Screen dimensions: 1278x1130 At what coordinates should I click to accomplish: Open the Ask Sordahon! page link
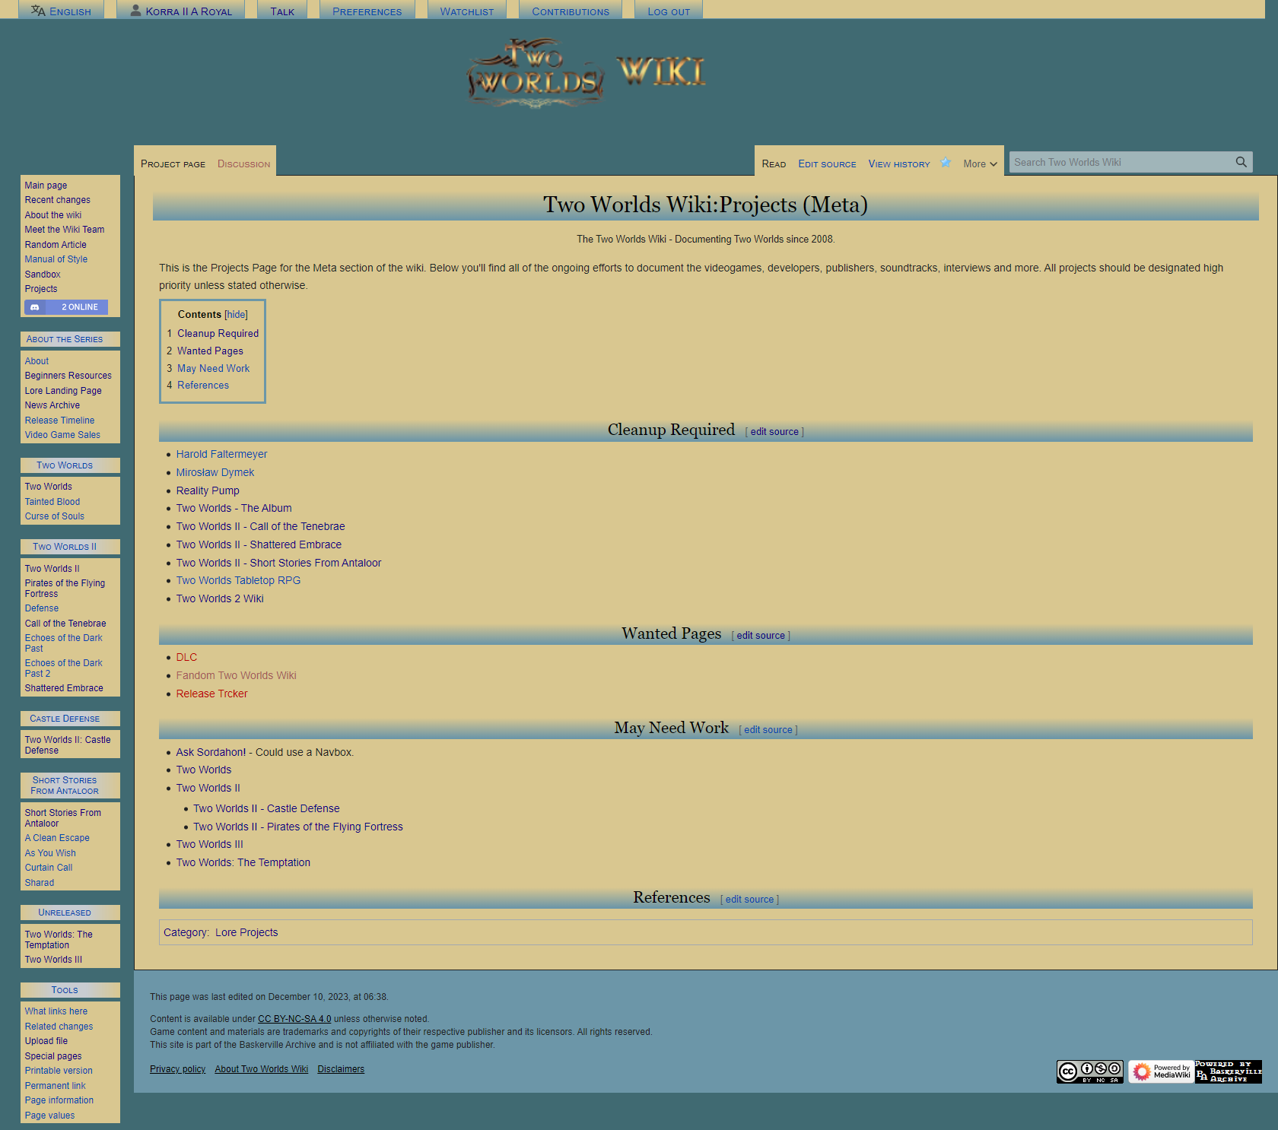(211, 752)
